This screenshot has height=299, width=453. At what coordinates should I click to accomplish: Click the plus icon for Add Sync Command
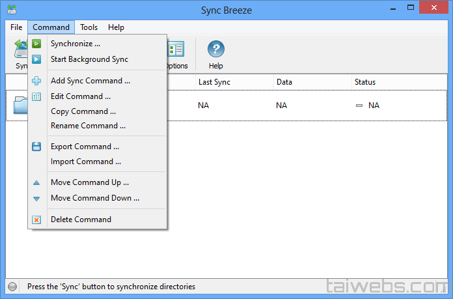point(36,81)
